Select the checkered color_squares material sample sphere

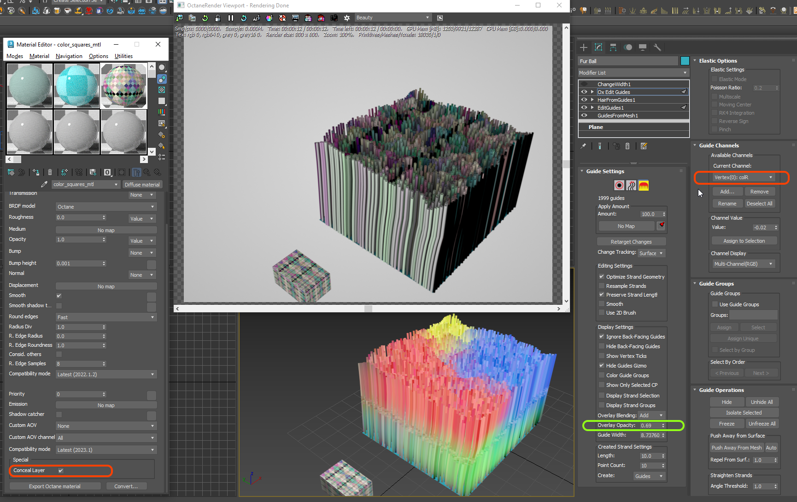123,86
